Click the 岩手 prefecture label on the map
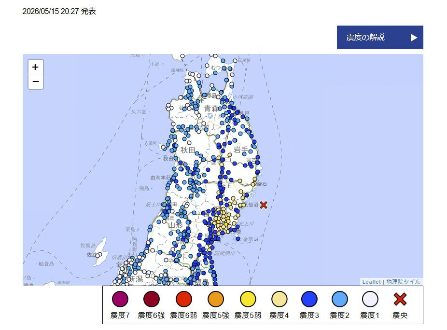 coord(241,150)
